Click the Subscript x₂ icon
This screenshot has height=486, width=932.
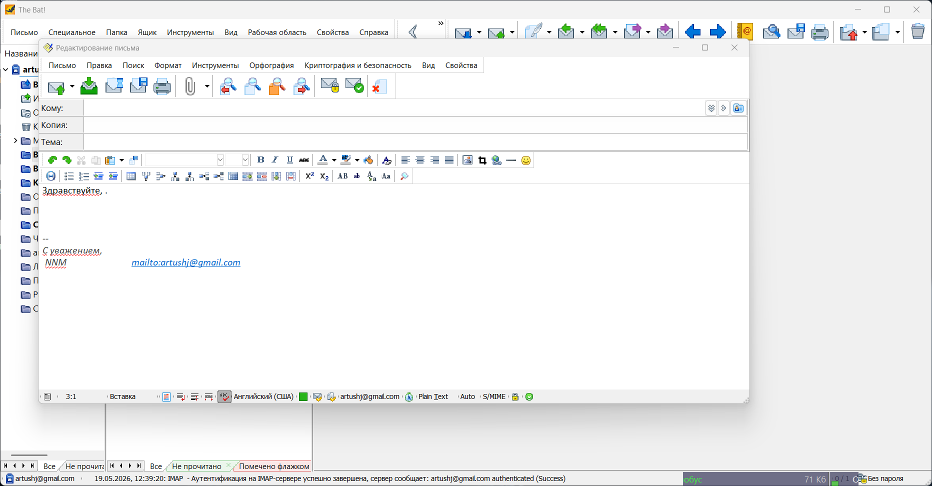click(x=324, y=176)
